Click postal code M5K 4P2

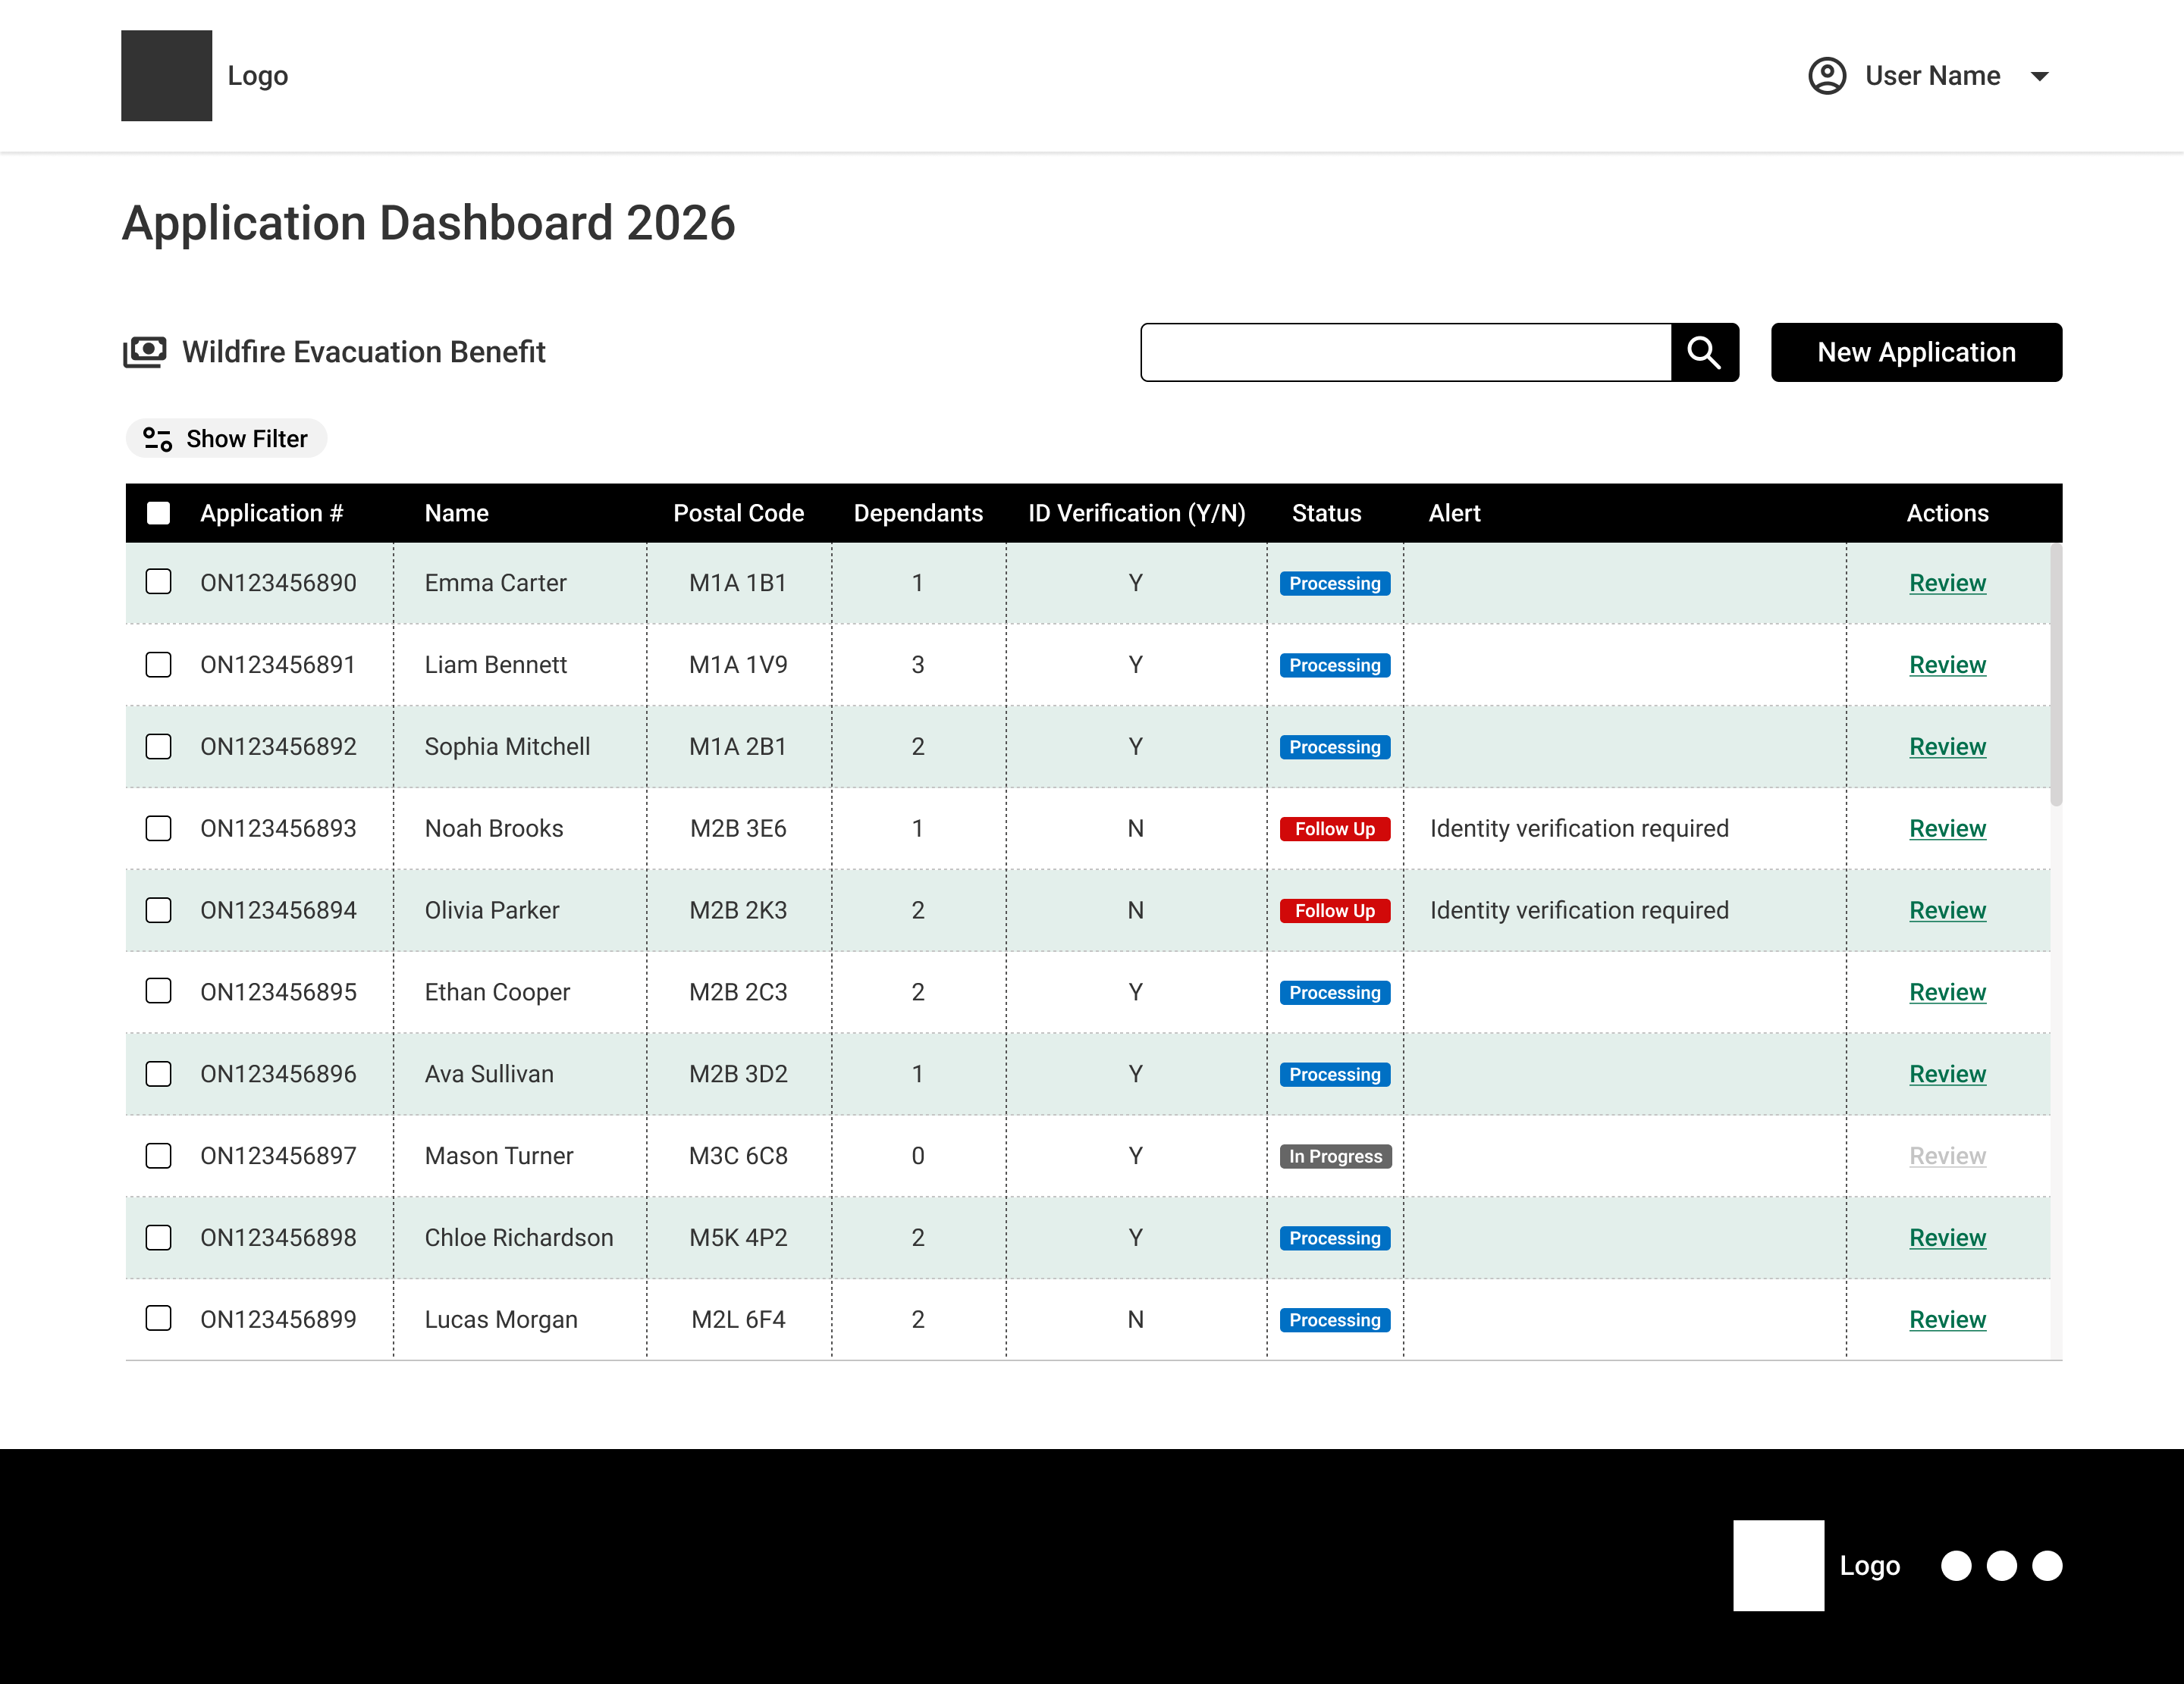pos(738,1238)
